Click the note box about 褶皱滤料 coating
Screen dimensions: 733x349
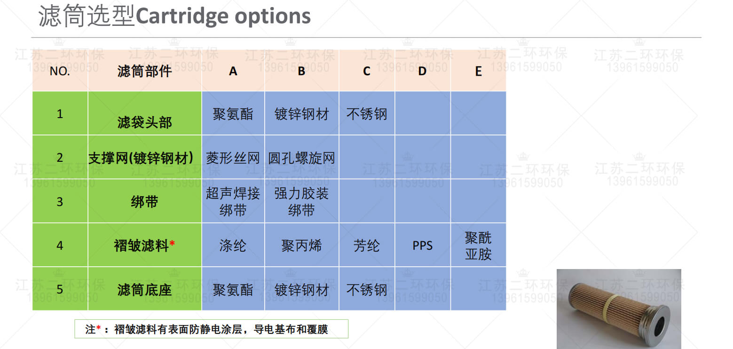211,329
